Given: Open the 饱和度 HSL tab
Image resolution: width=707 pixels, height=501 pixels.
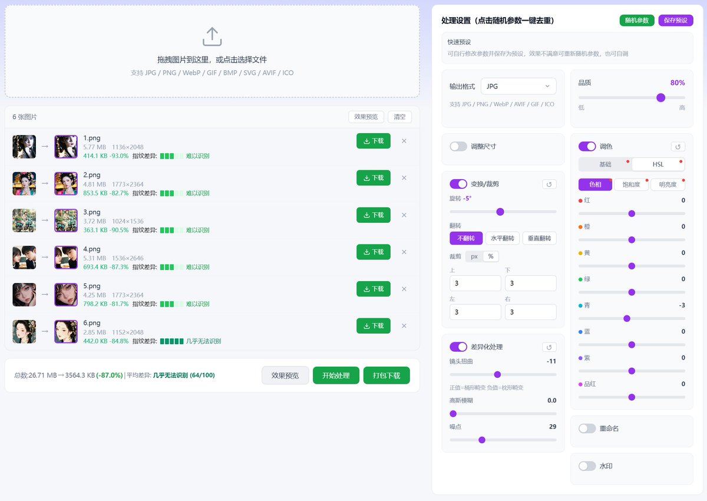Looking at the screenshot, I should (x=631, y=184).
